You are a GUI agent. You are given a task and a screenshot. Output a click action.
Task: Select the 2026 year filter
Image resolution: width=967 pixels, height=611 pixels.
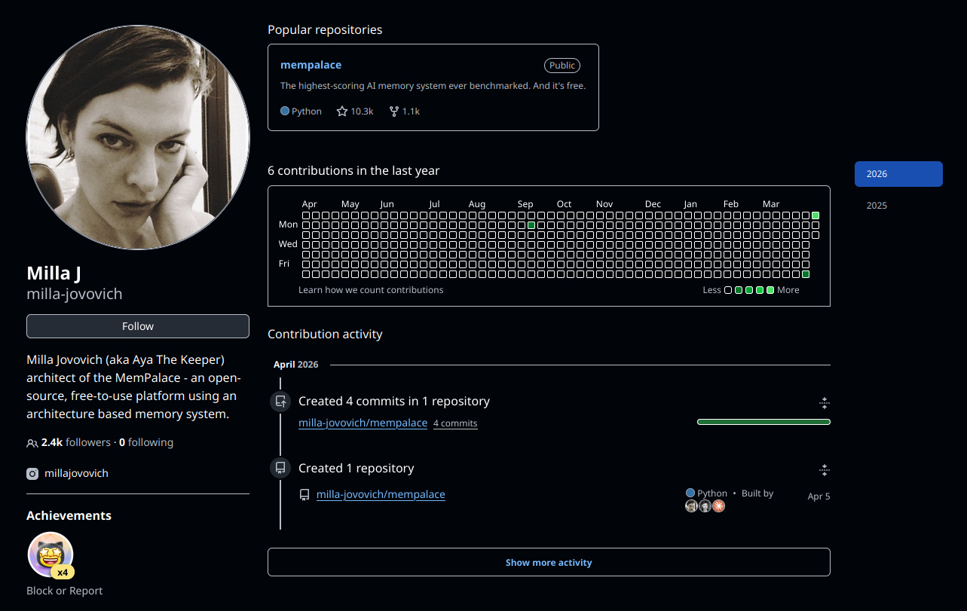click(898, 174)
